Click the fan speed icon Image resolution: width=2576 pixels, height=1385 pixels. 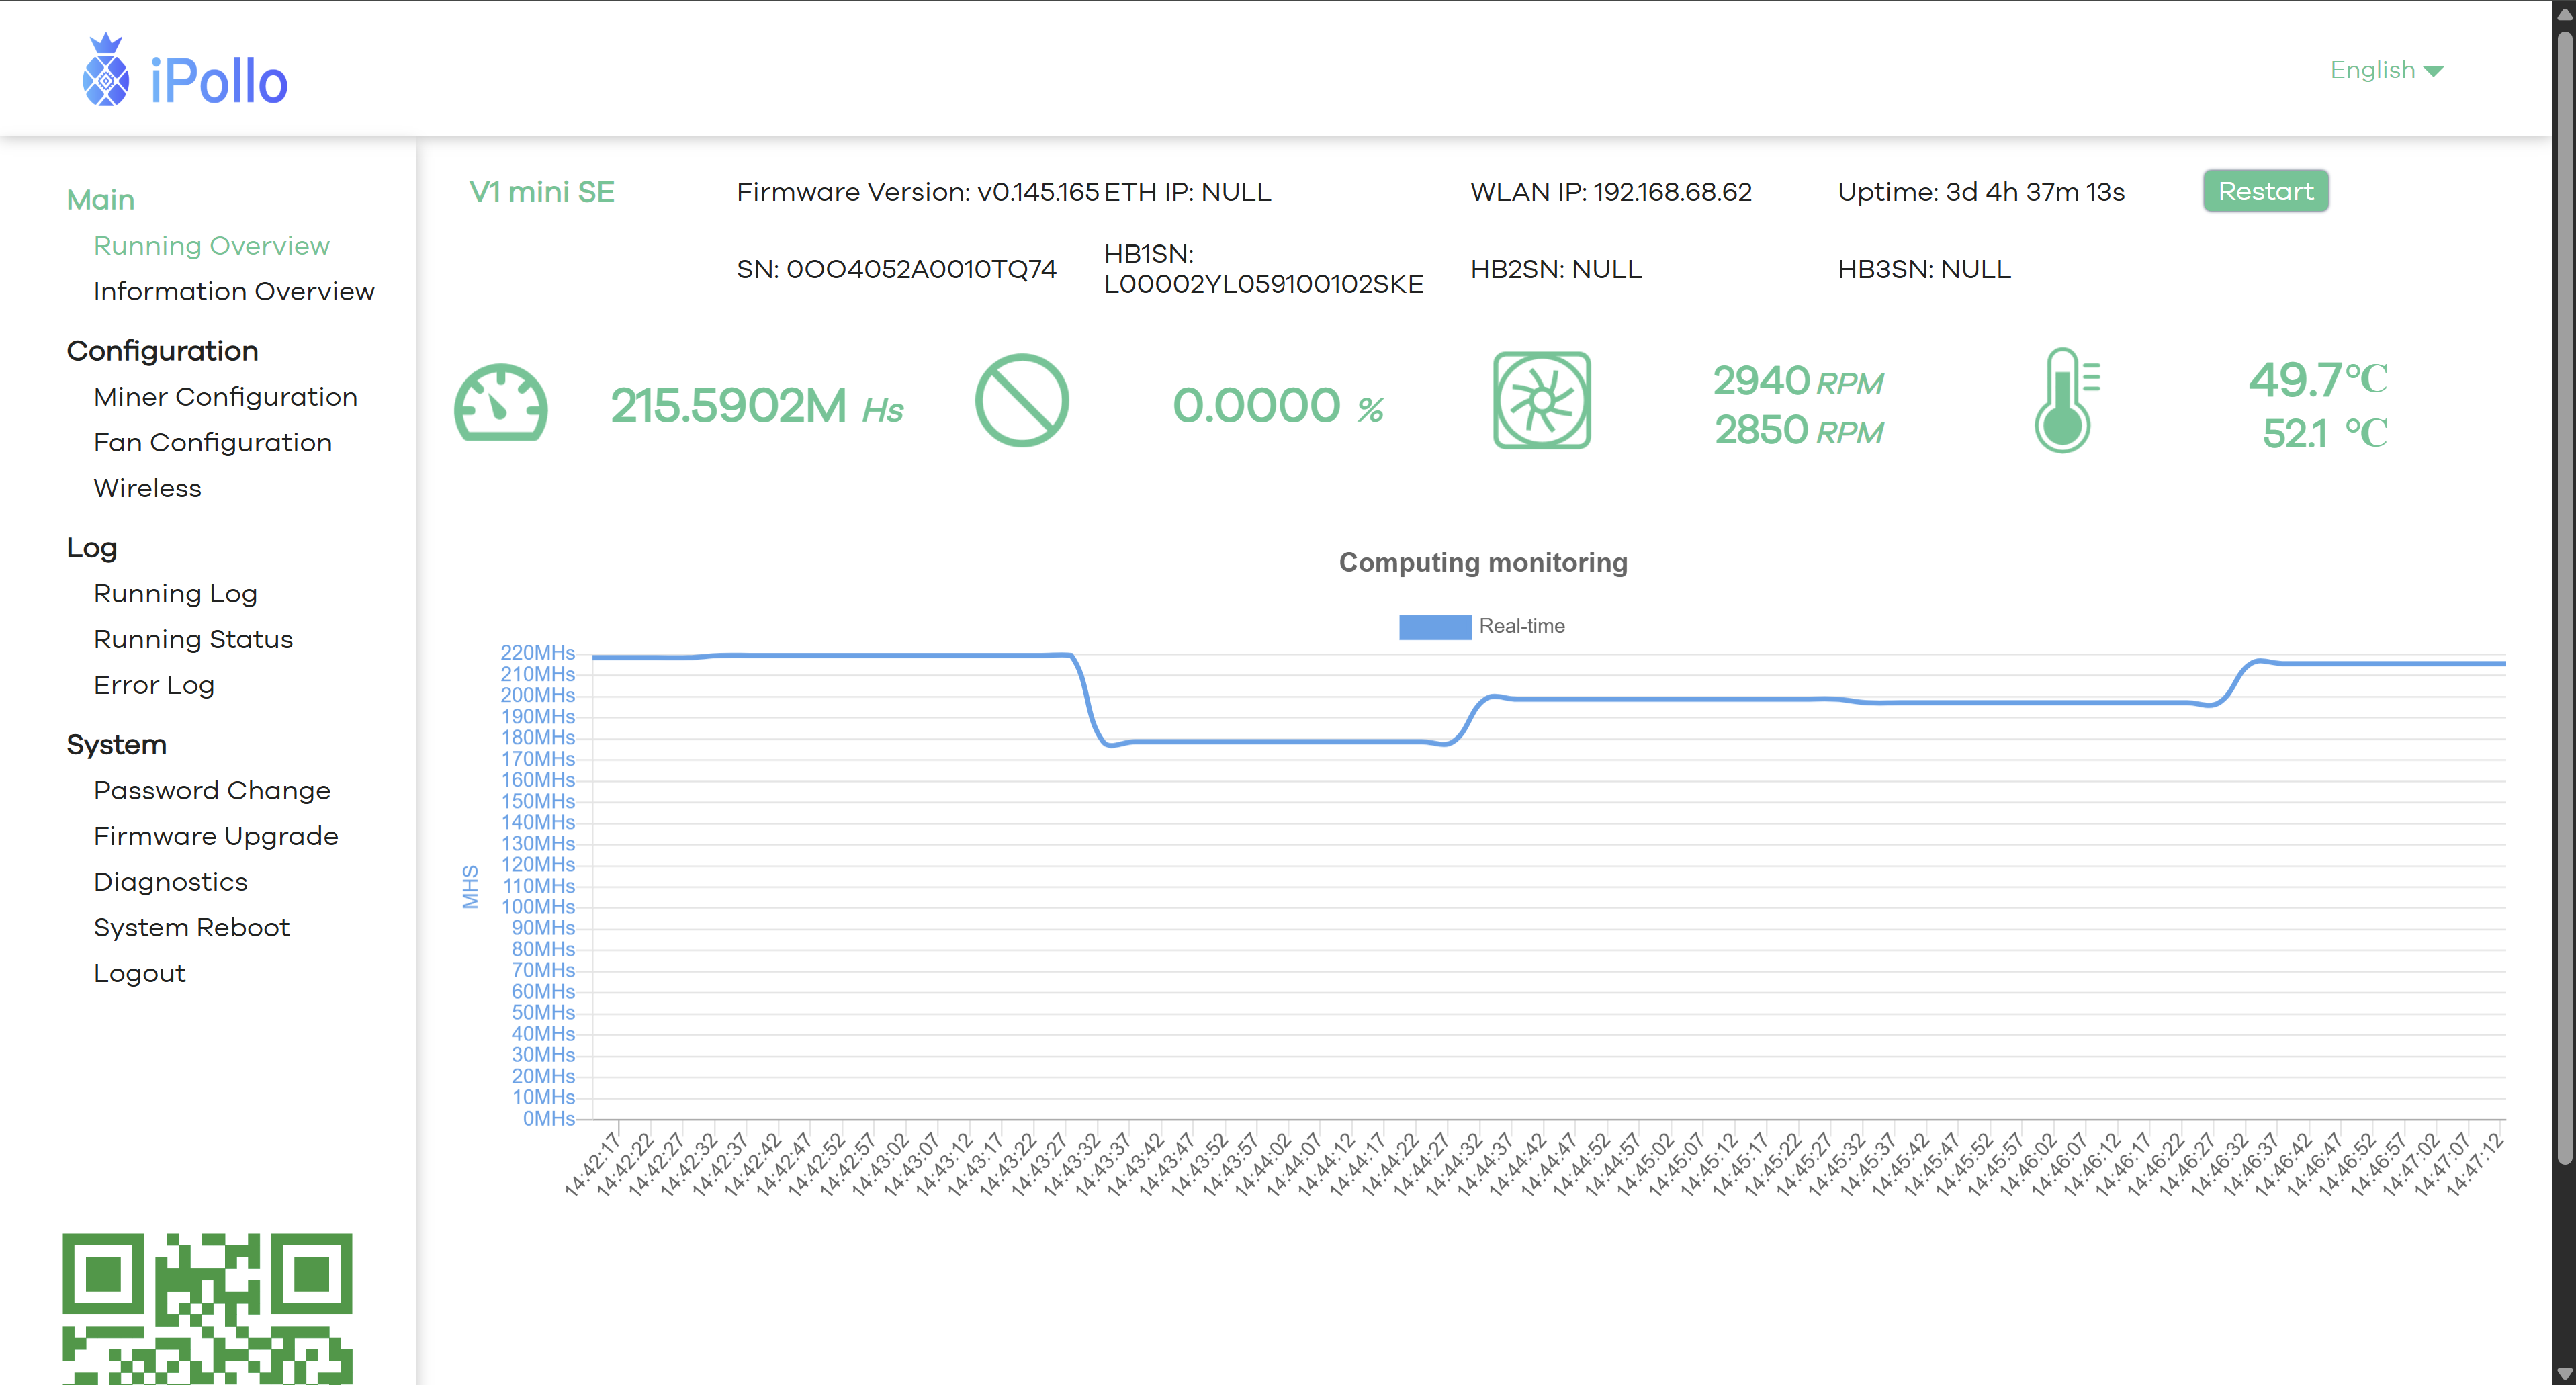(1541, 400)
